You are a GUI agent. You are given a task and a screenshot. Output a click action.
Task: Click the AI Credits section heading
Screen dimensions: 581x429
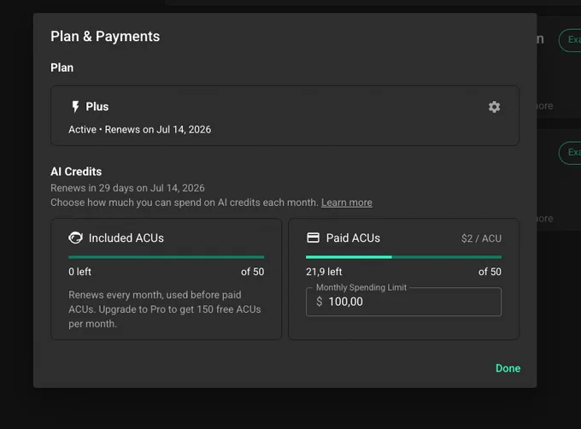click(76, 172)
